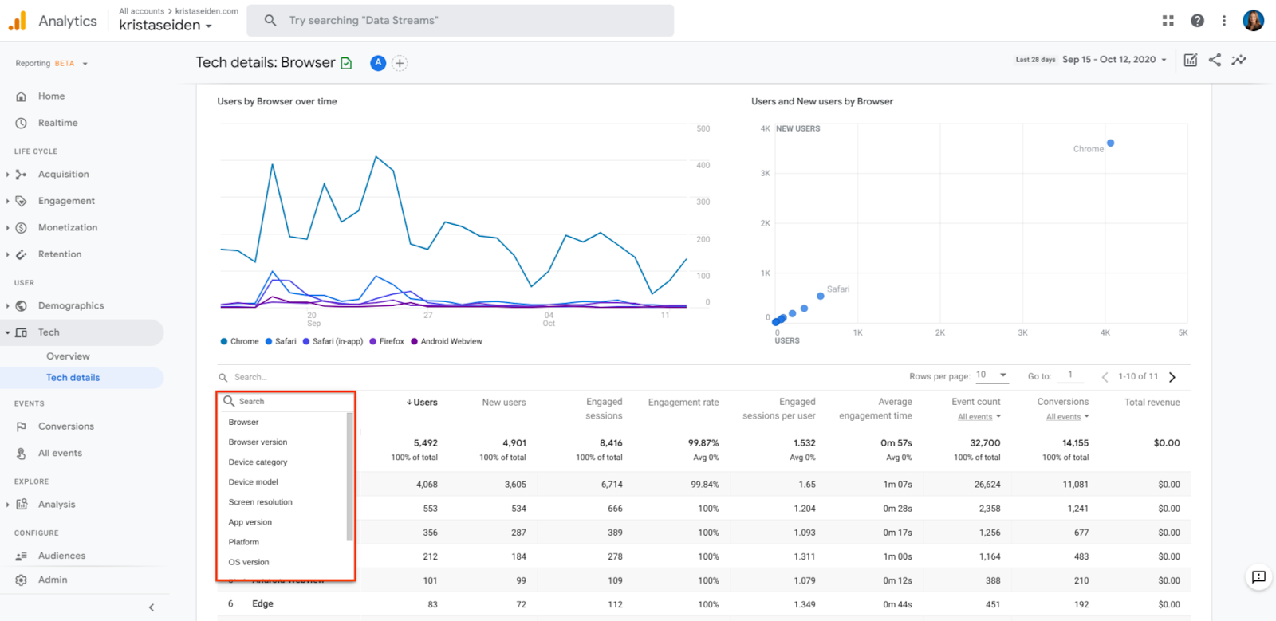The width and height of the screenshot is (1276, 621).
Task: Click the Go to page number field
Action: [1070, 375]
